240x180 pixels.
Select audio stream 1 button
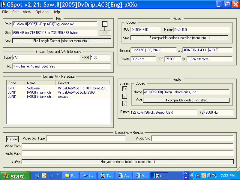[124, 89]
